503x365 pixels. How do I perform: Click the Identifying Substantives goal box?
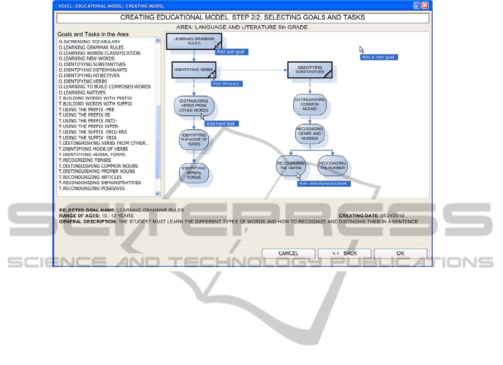(x=309, y=70)
